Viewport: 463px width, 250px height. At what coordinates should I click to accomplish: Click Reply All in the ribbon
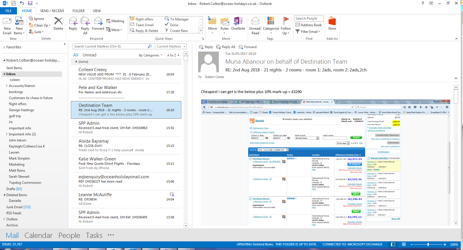pyautogui.click(x=85, y=26)
